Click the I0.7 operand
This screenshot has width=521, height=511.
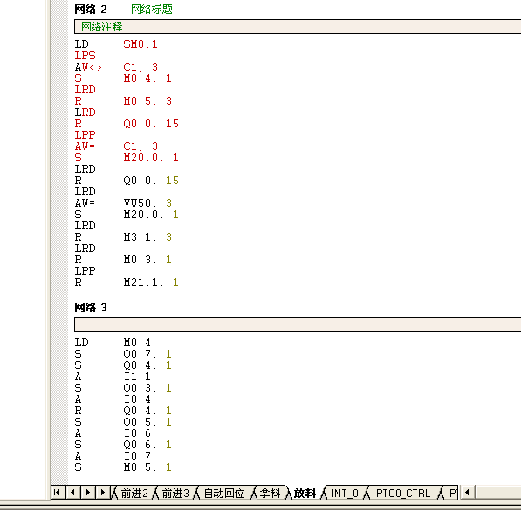point(137,456)
